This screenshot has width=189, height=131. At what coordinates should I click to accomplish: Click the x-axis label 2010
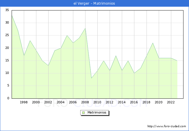pos(97,102)
